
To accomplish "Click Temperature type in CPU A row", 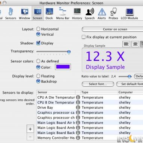I will (93, 97).
